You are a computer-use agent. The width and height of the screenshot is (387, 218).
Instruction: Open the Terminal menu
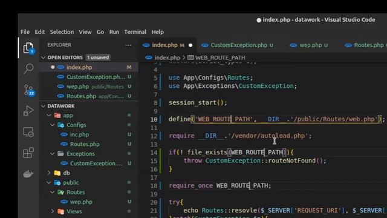pos(135,32)
